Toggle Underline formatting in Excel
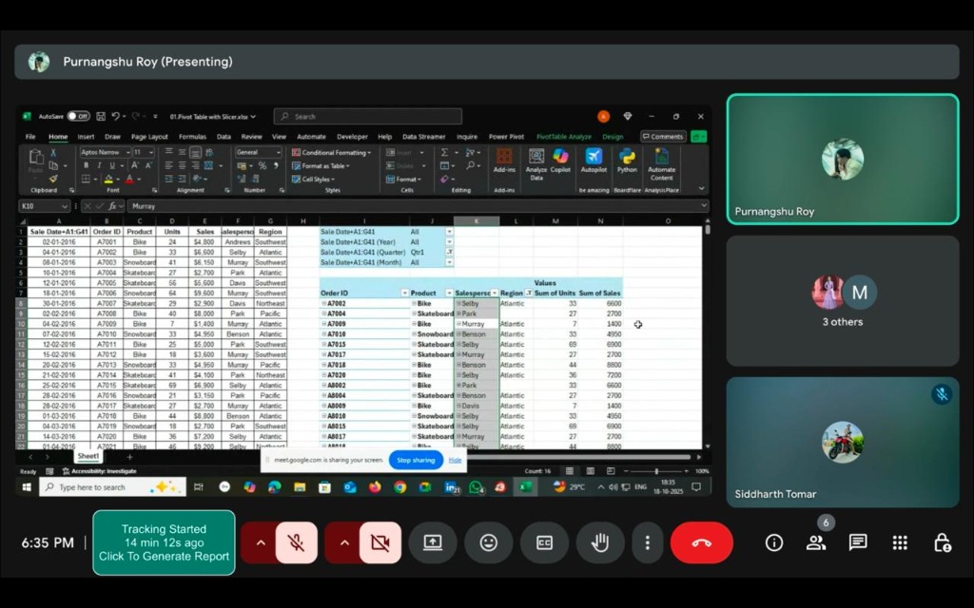 pos(112,165)
